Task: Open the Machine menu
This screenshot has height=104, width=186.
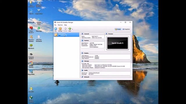Action: 60,25
